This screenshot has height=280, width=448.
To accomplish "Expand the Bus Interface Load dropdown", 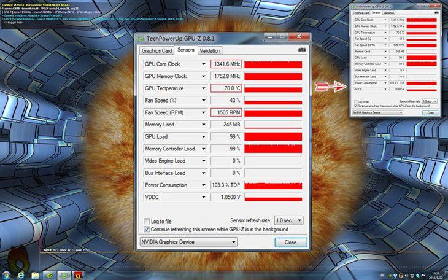I will click(203, 173).
